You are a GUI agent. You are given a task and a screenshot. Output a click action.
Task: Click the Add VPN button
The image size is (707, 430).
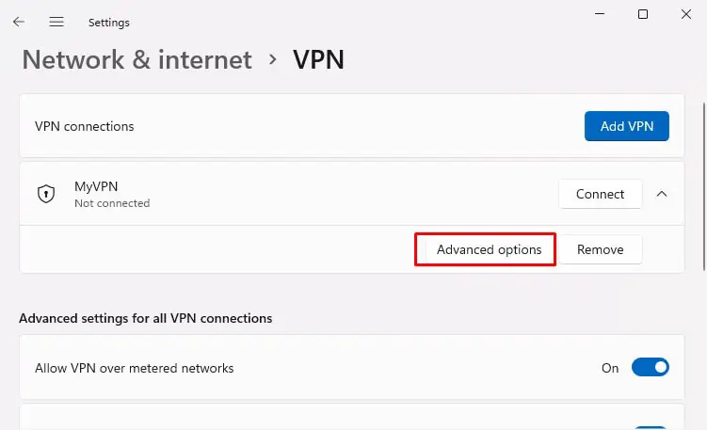point(626,126)
